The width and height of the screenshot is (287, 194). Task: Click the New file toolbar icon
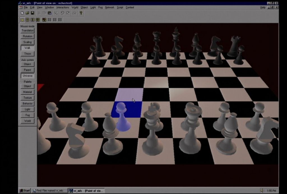22,13
